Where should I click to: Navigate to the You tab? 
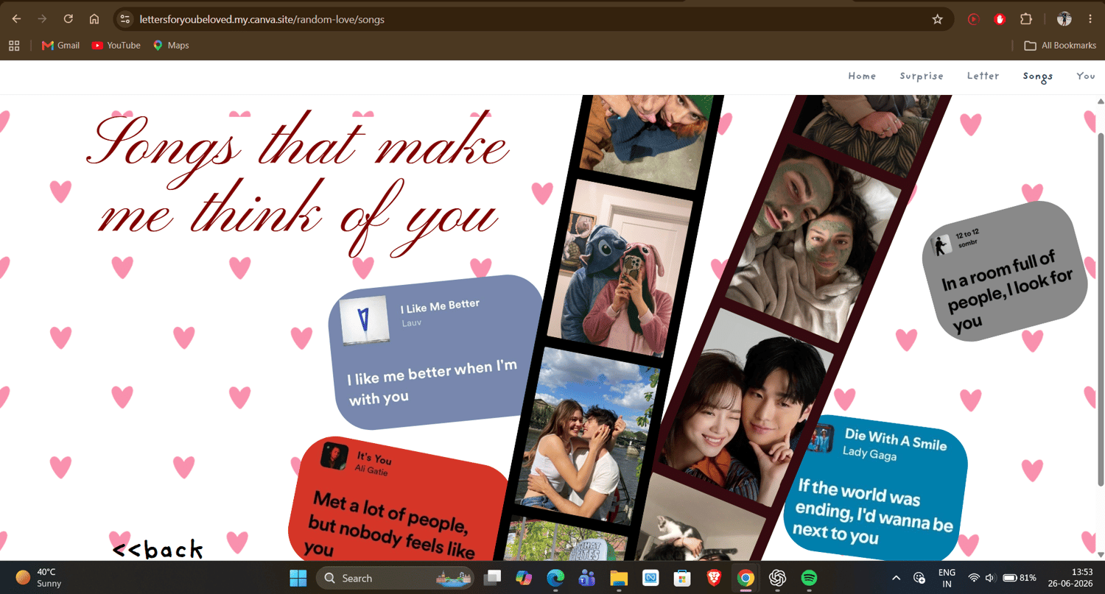coord(1086,76)
